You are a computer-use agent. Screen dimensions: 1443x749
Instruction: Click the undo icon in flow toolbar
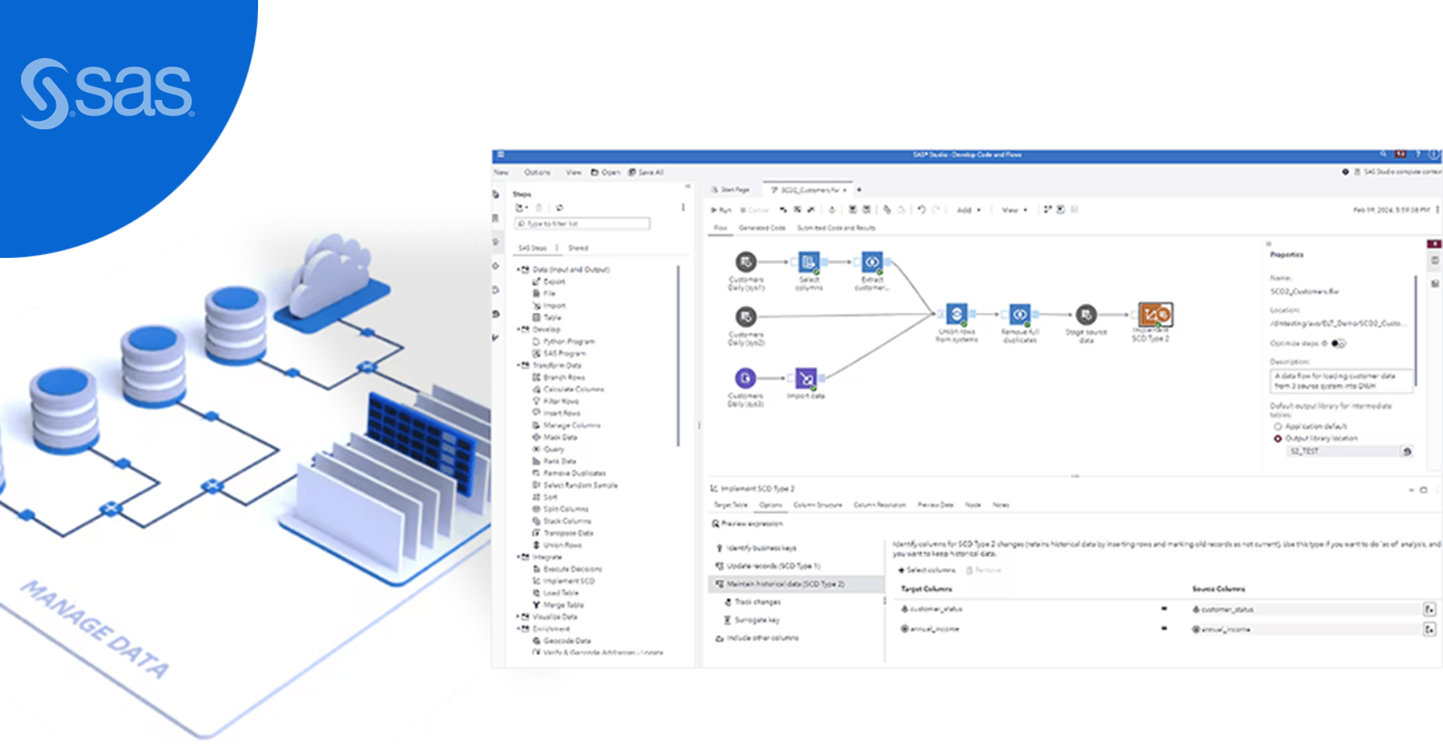(x=922, y=210)
